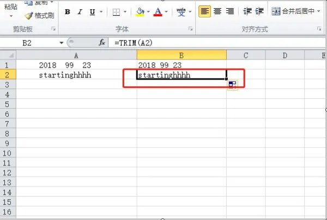Screen dimensions: 327x220
Task: Select column C header
Action: coord(246,55)
